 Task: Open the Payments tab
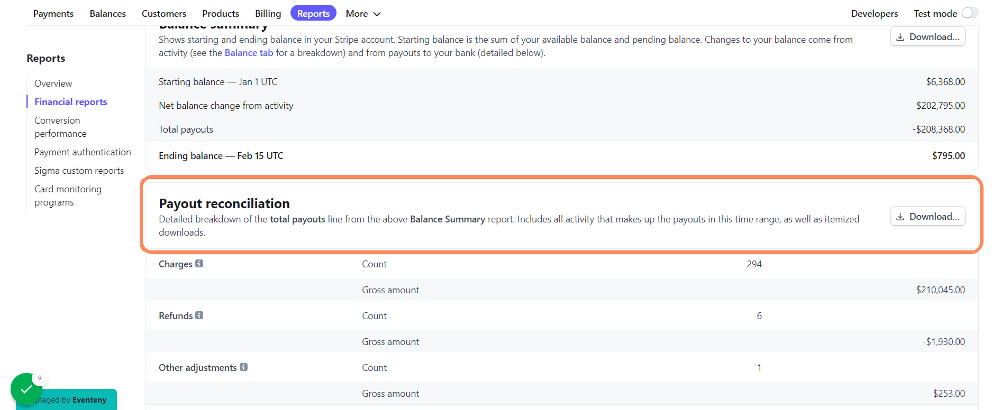click(53, 14)
